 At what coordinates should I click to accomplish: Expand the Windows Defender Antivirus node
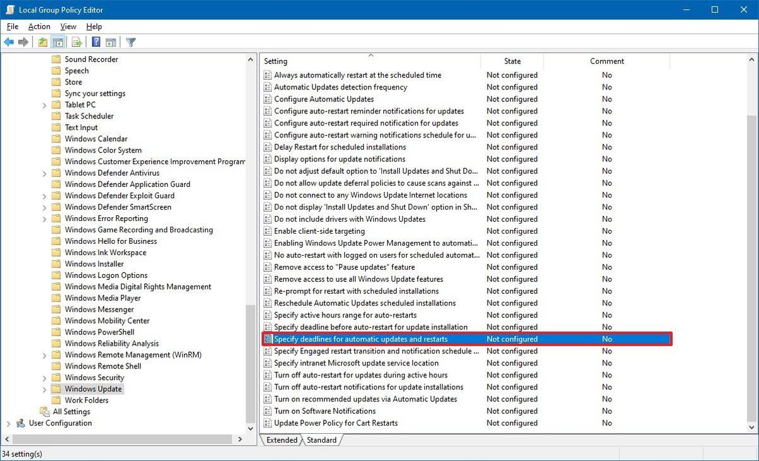(x=44, y=172)
